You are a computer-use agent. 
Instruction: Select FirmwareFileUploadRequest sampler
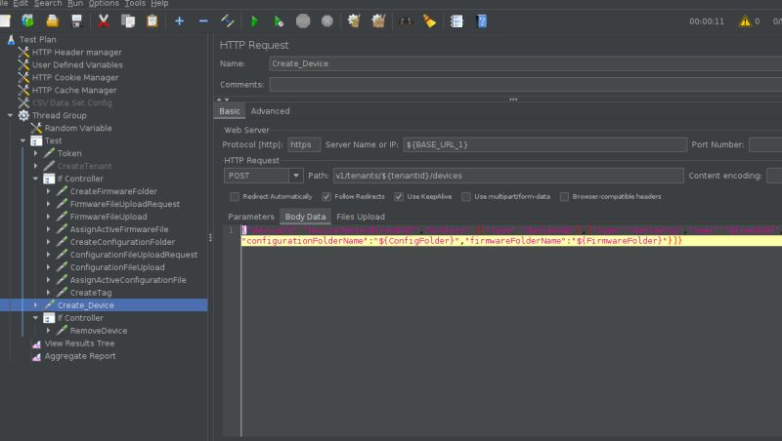tap(125, 204)
